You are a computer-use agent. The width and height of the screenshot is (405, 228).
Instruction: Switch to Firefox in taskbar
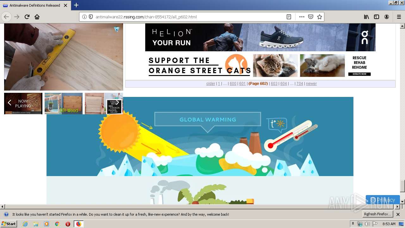(x=78, y=224)
